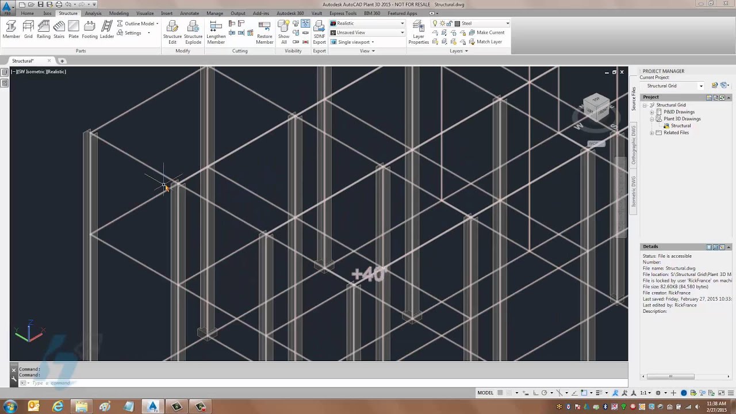Open the Outline Model dropdown
736x414 pixels.
pos(137,24)
